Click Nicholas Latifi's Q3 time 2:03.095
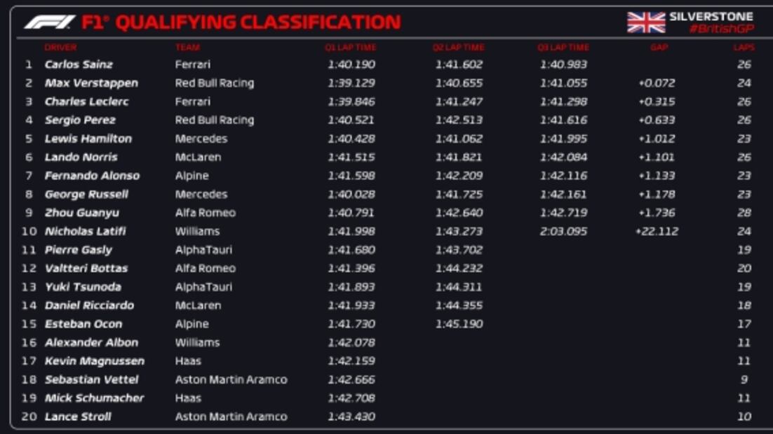This screenshot has height=434, width=773. click(x=563, y=232)
